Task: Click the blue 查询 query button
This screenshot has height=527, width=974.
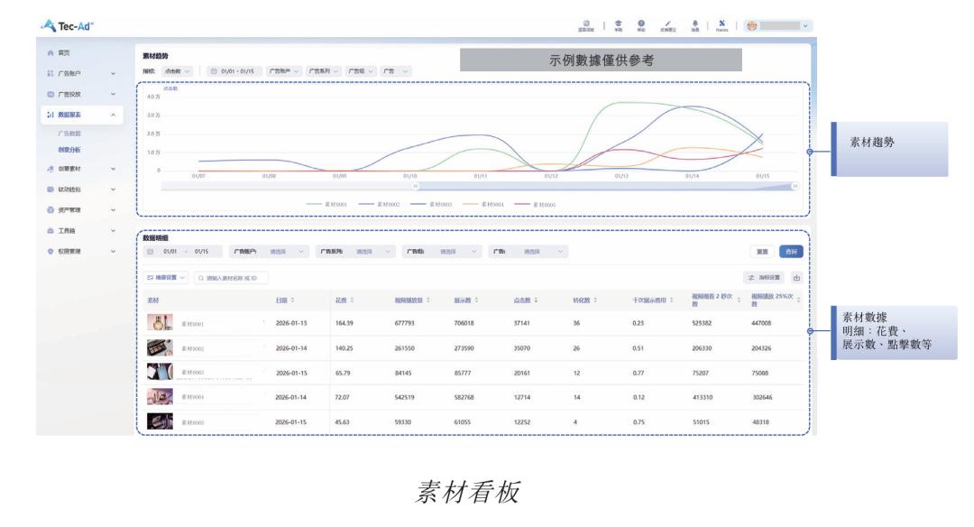Action: tap(791, 251)
